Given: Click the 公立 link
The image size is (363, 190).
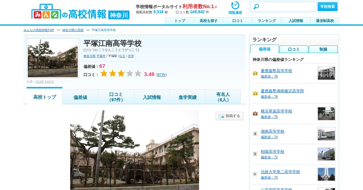Looking at the screenshot, I should (x=122, y=56).
